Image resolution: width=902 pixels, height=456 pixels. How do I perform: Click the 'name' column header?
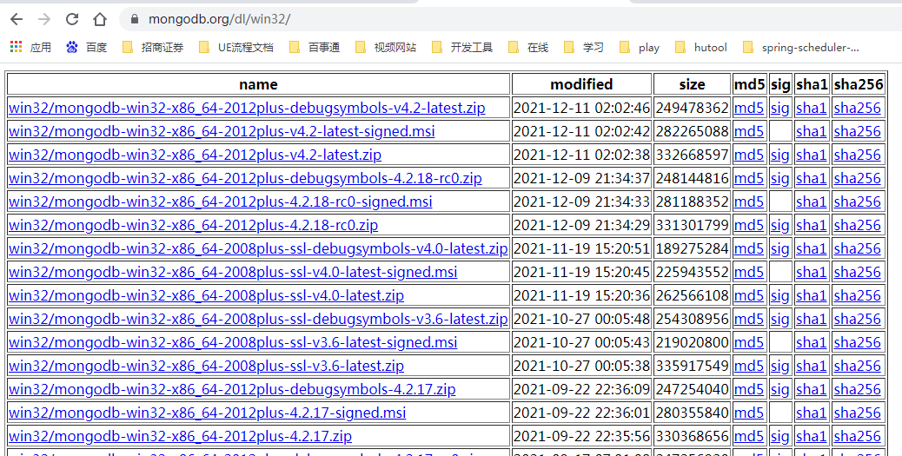[x=258, y=84]
